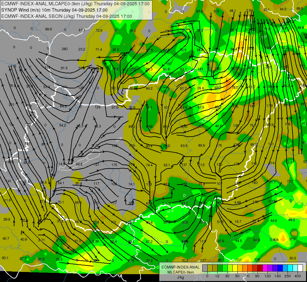Image resolution: width=307 pixels, height=282 pixels.
Task: Click the magenta legend swatch
Action: (265, 268)
